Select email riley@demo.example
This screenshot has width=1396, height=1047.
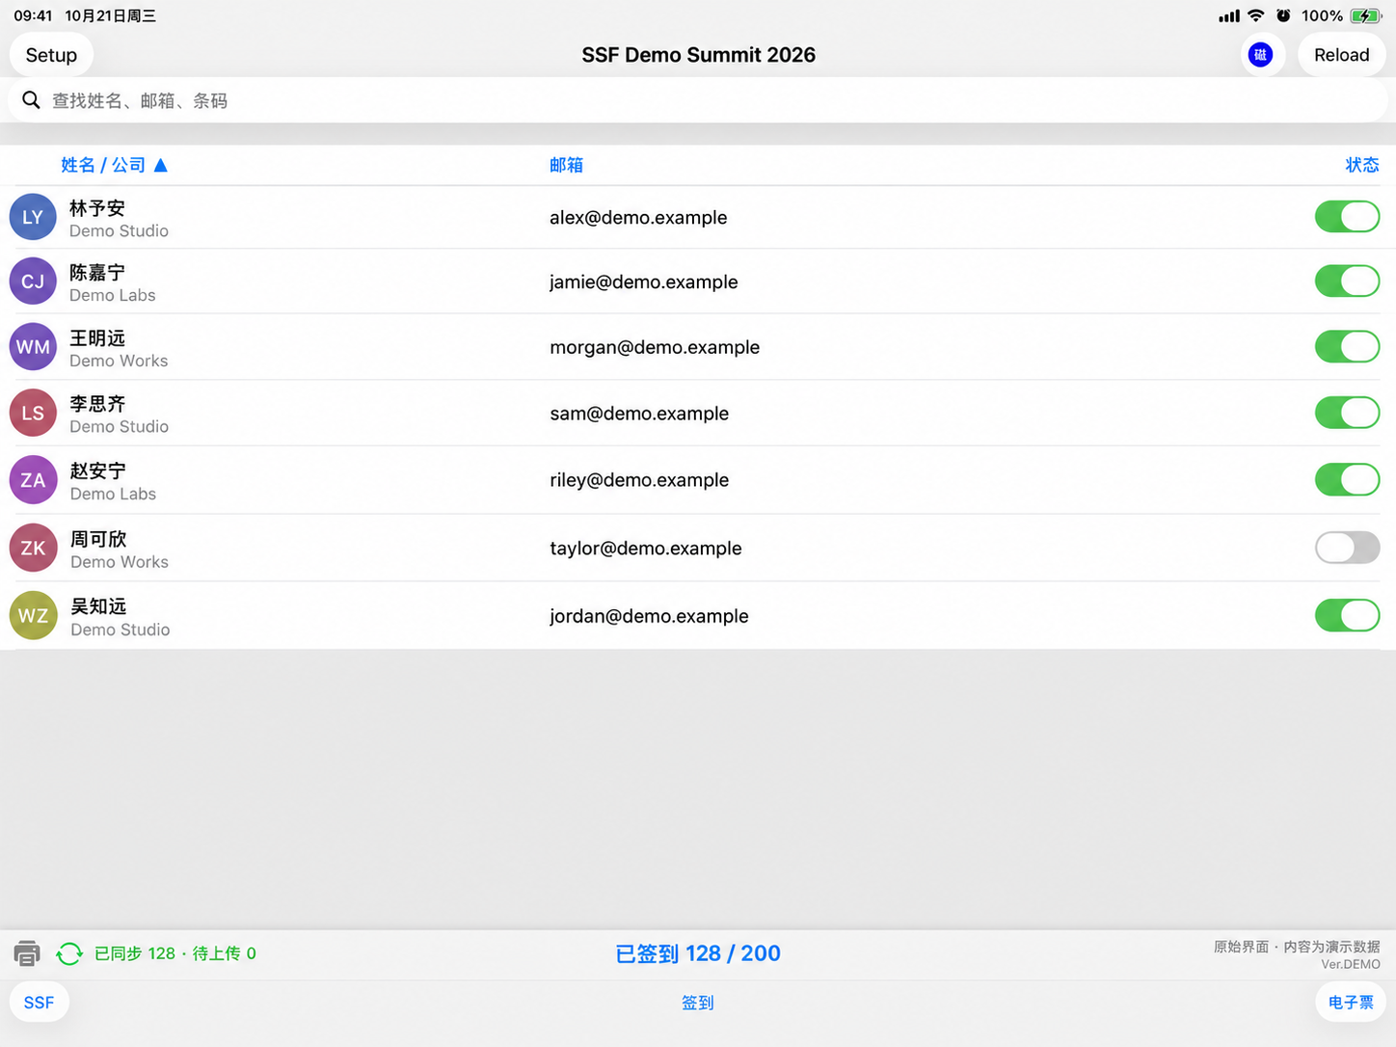click(639, 480)
